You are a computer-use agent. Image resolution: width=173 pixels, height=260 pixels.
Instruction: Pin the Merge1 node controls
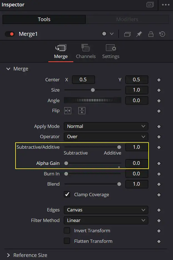[139, 34]
